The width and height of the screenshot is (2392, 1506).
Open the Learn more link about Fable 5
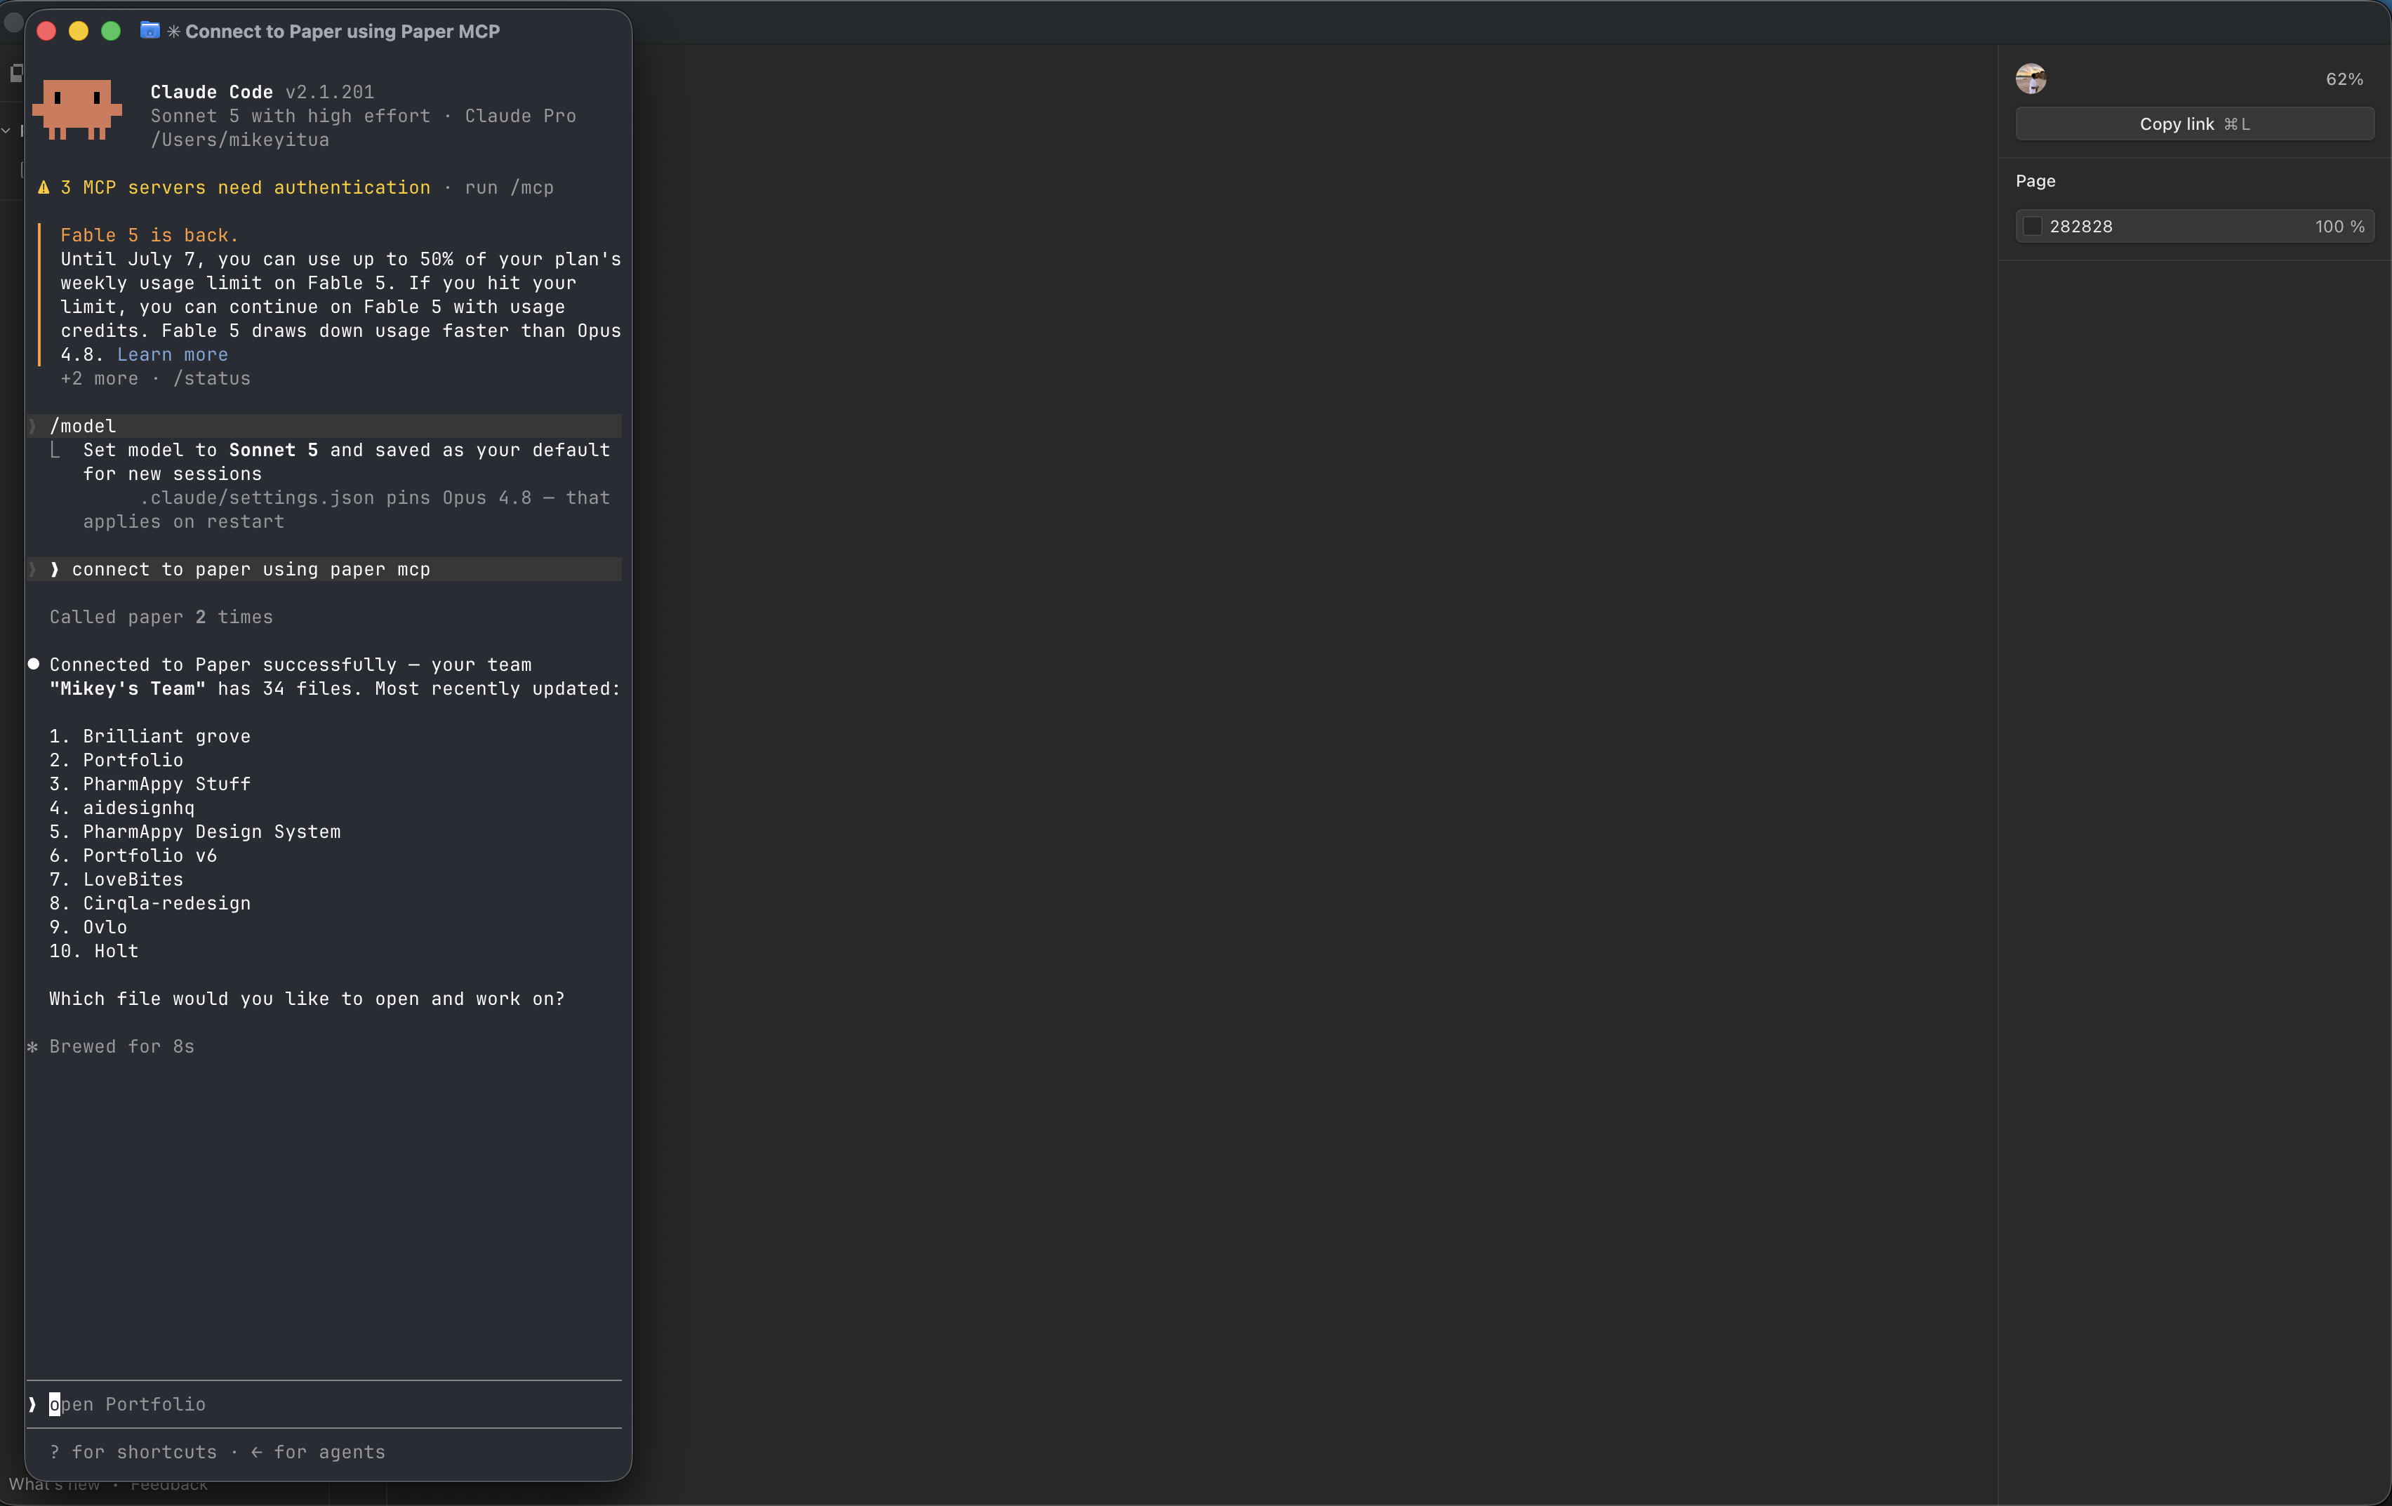point(173,354)
